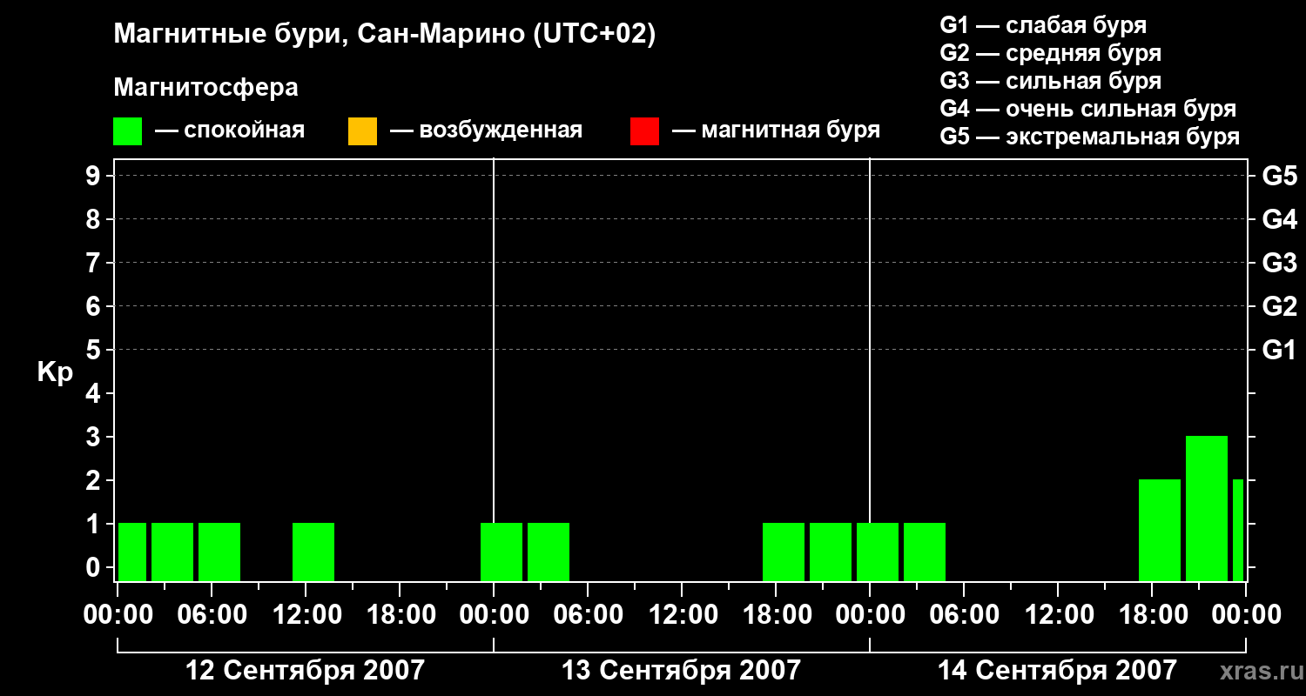The height and width of the screenshot is (696, 1306).
Task: Click the red "магнитная буря" legend swatch
Action: click(644, 131)
